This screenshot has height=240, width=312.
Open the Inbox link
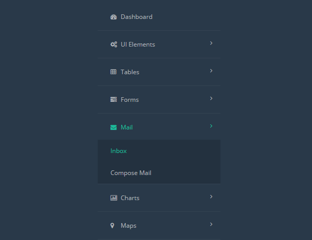point(119,151)
